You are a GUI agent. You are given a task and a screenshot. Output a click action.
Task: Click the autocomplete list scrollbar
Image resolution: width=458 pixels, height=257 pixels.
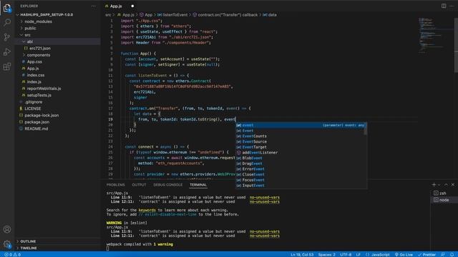coord(366,131)
